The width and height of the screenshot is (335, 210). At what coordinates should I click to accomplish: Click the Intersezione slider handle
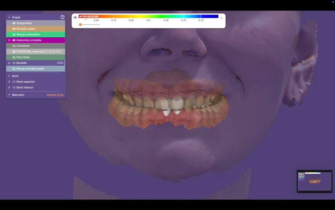point(80,24)
